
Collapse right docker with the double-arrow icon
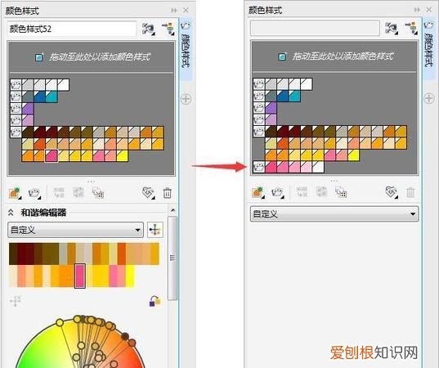pyautogui.click(x=417, y=10)
